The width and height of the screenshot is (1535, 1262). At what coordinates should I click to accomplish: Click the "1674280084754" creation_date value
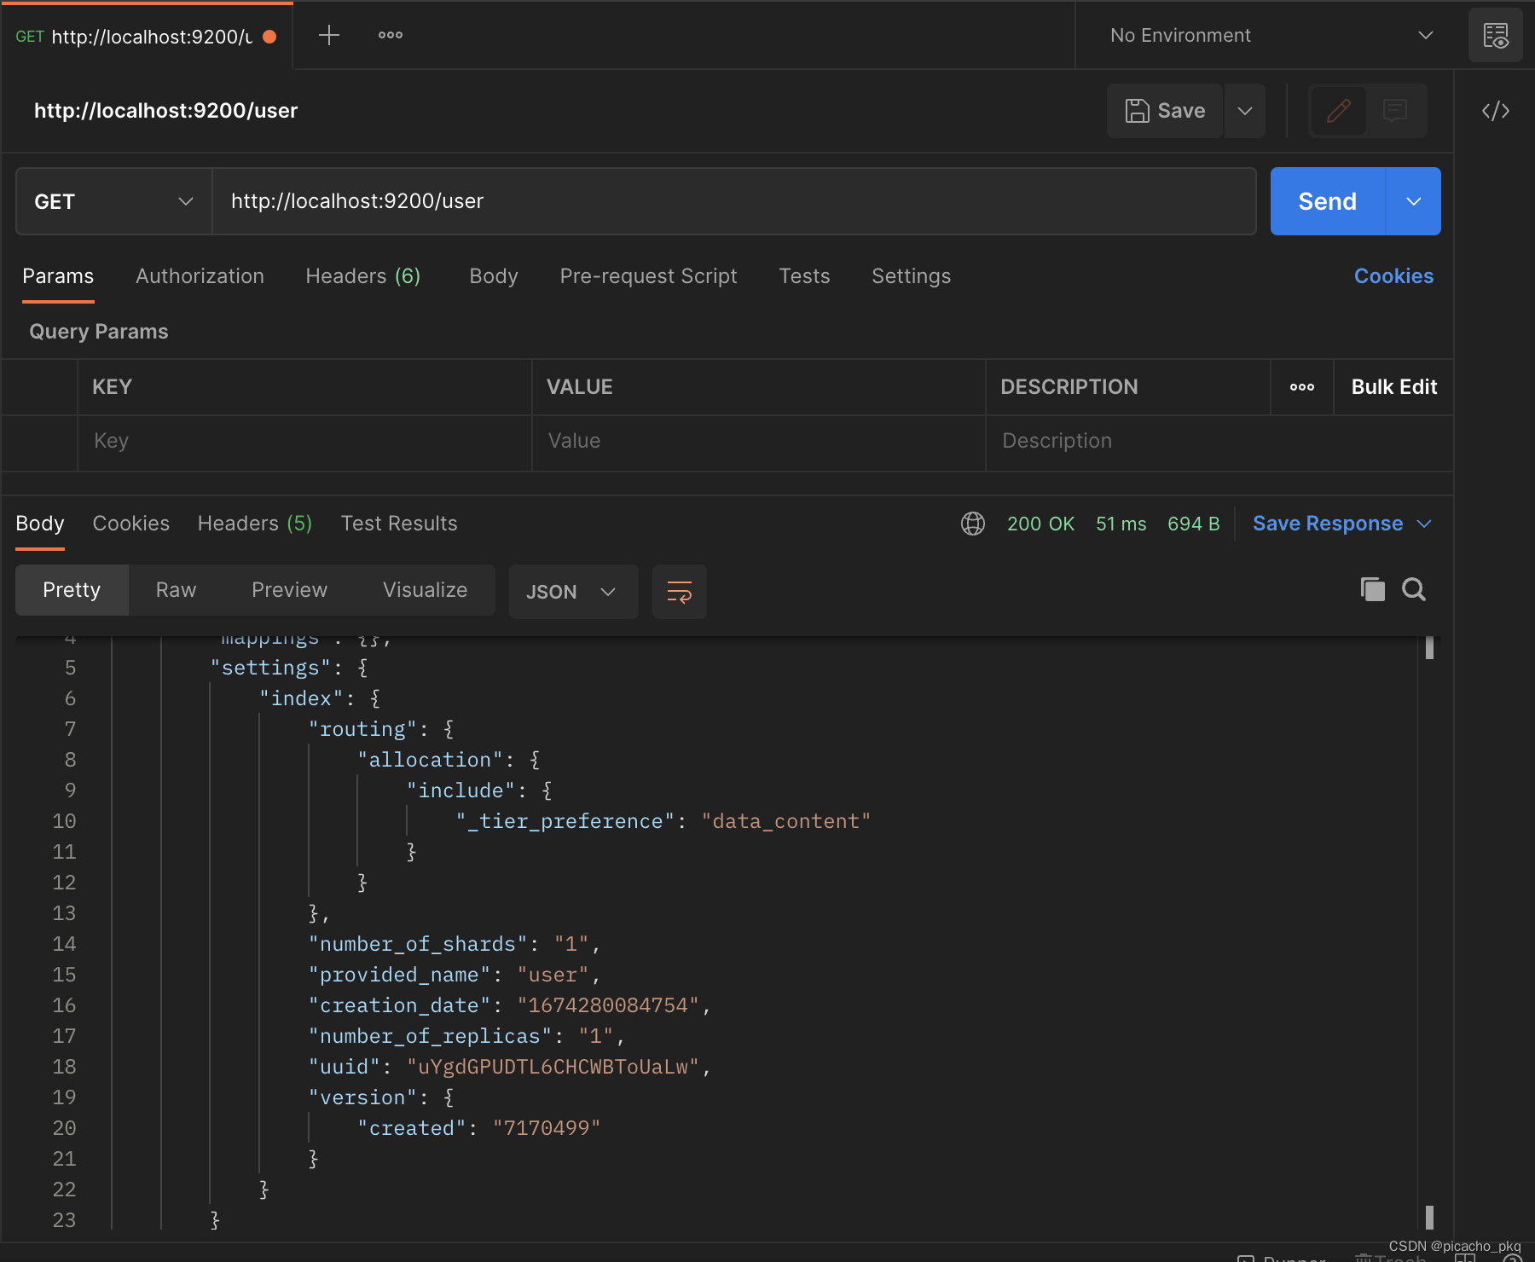point(608,1005)
